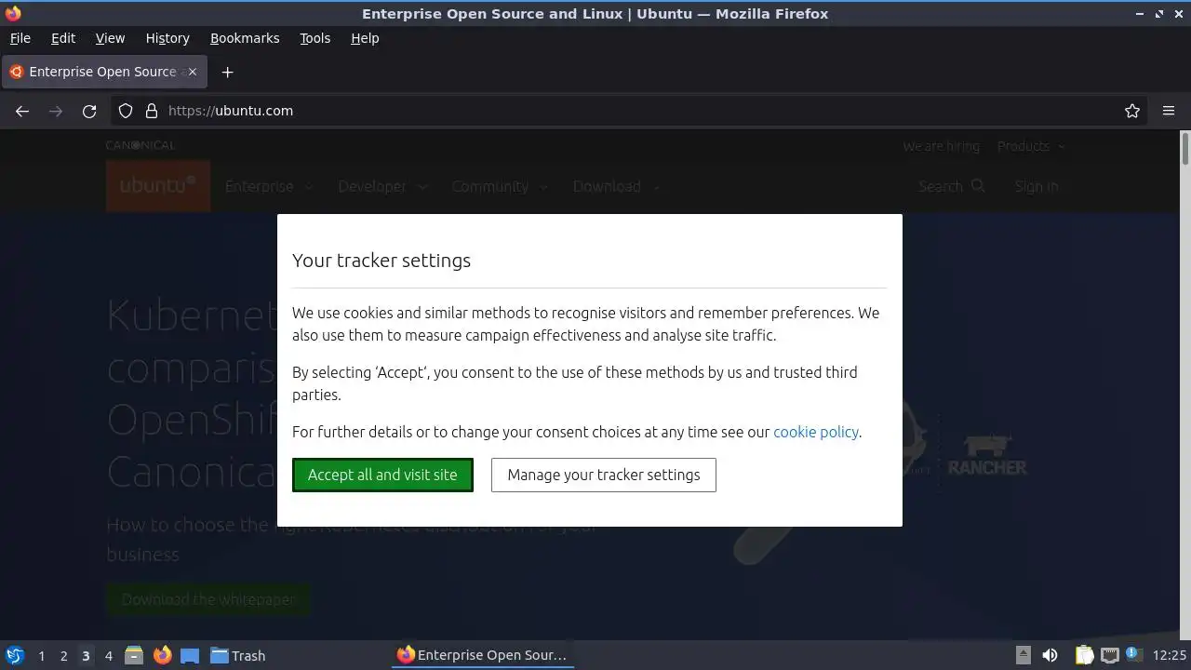This screenshot has height=670, width=1191.
Task: Open the Tools menu
Action: [314, 38]
